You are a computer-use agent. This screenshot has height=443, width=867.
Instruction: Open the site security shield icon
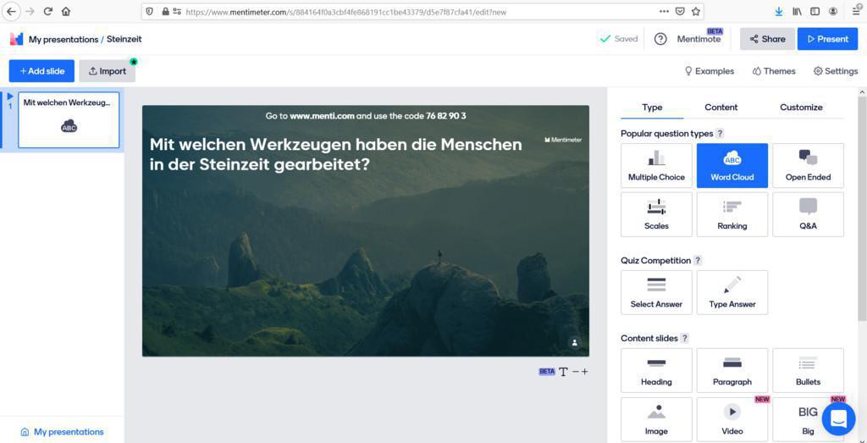pyautogui.click(x=149, y=11)
